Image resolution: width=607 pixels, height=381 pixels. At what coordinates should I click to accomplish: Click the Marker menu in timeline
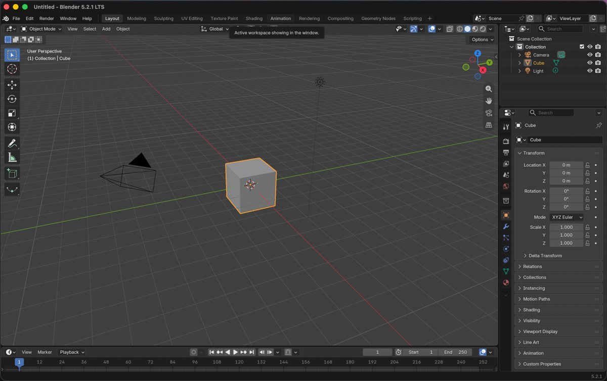[45, 352]
